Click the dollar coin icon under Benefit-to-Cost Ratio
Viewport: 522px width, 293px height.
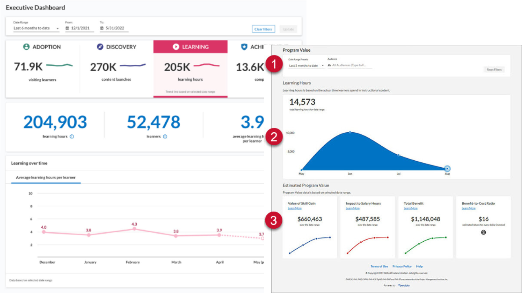483,232
